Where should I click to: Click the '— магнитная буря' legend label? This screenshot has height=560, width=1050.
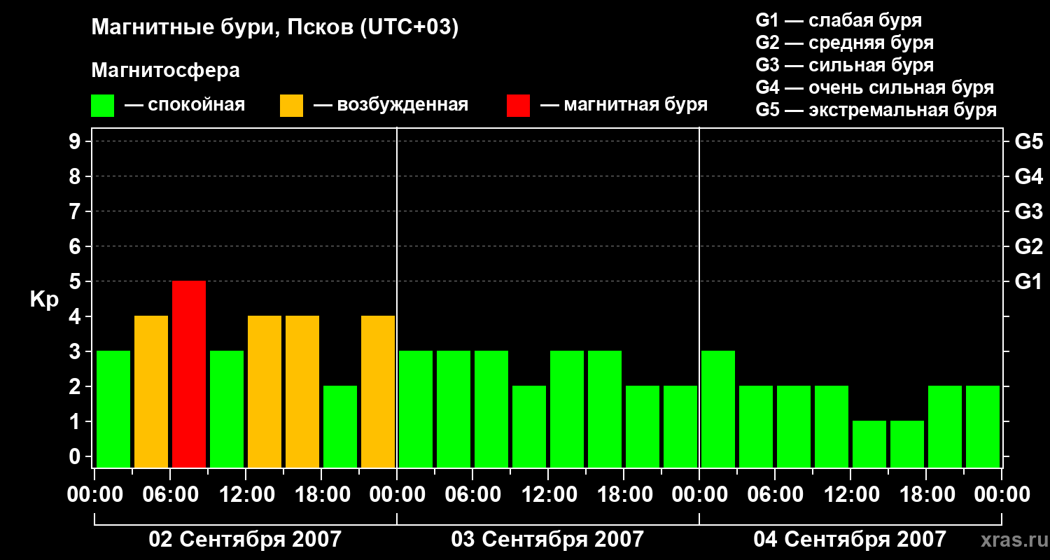[624, 105]
